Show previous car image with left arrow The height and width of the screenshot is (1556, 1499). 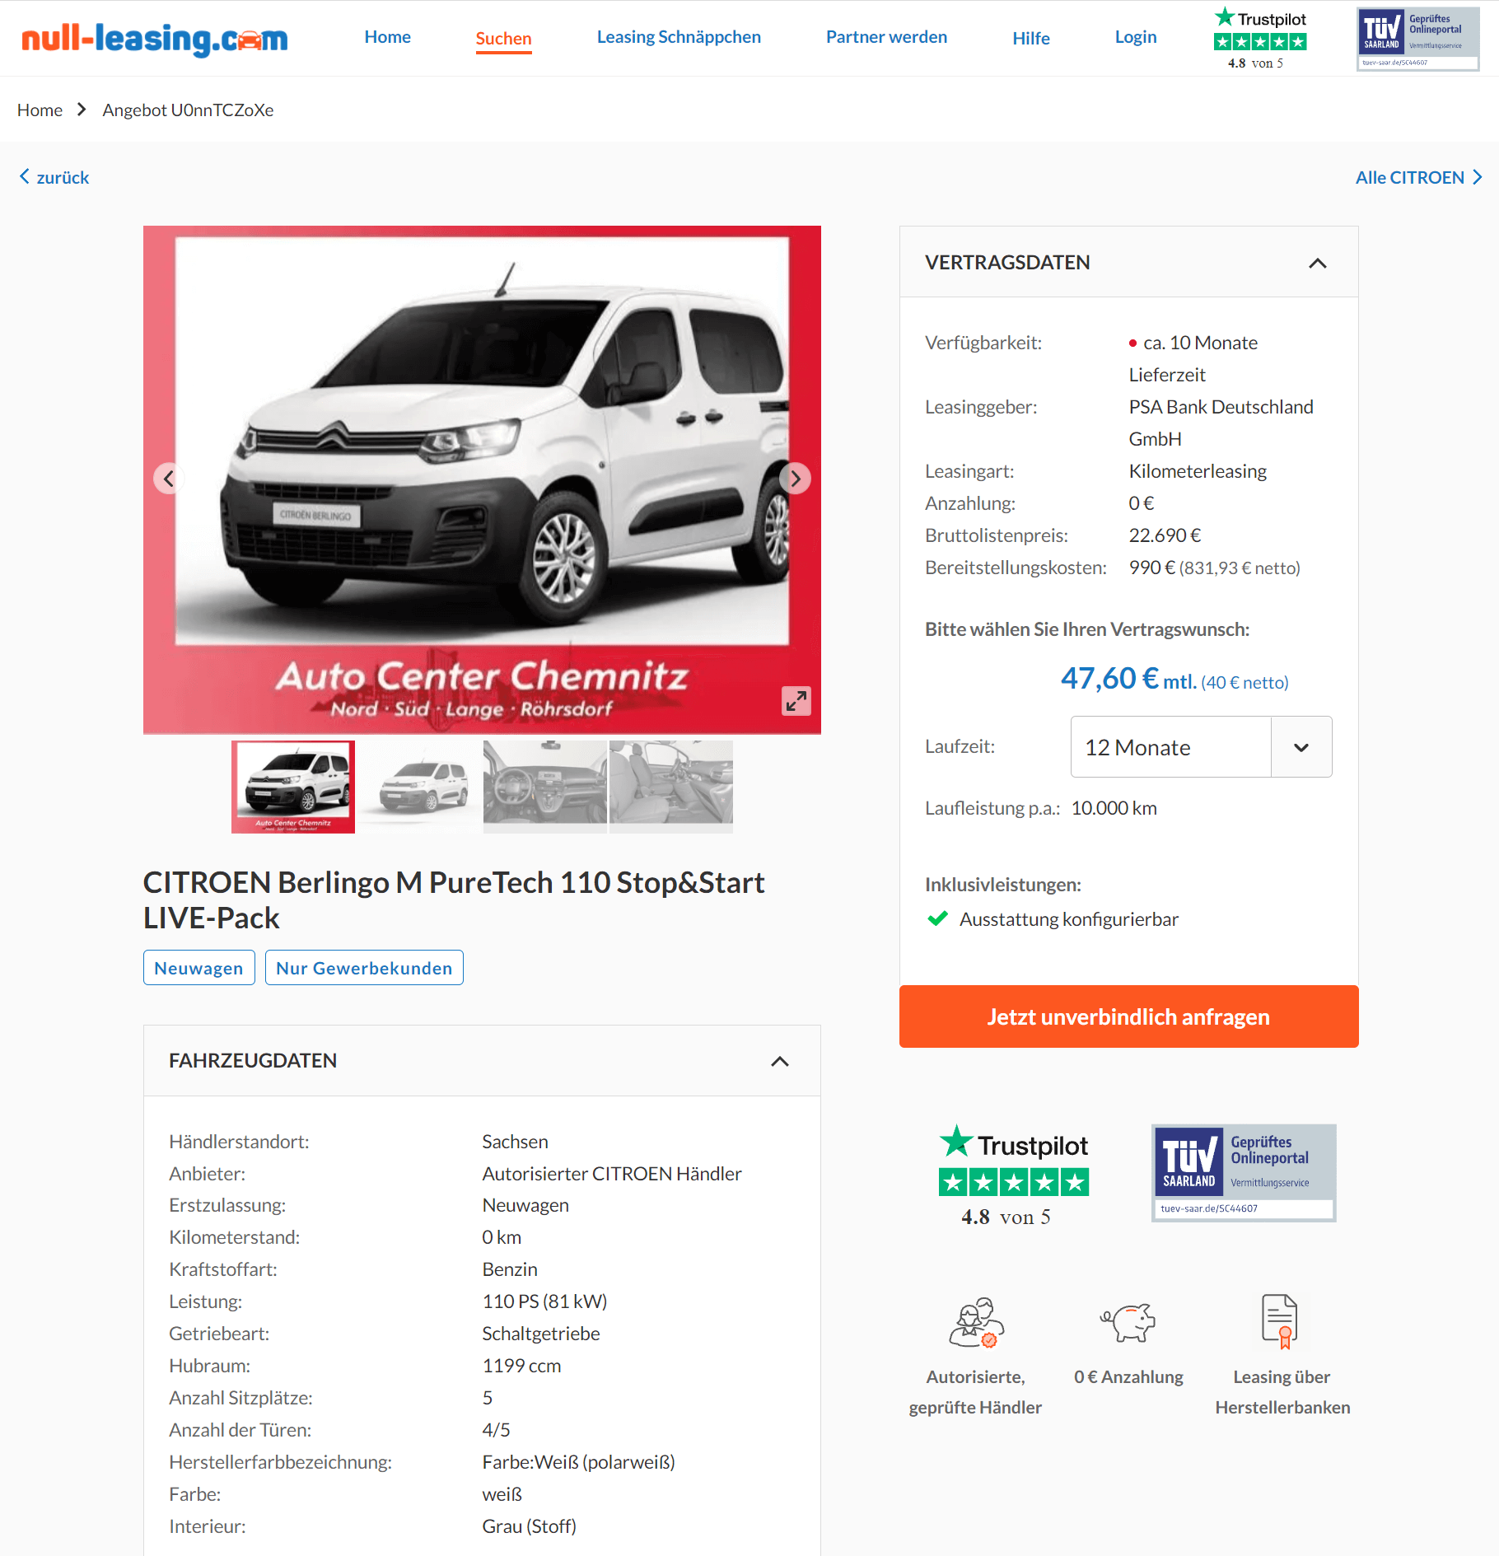(169, 479)
